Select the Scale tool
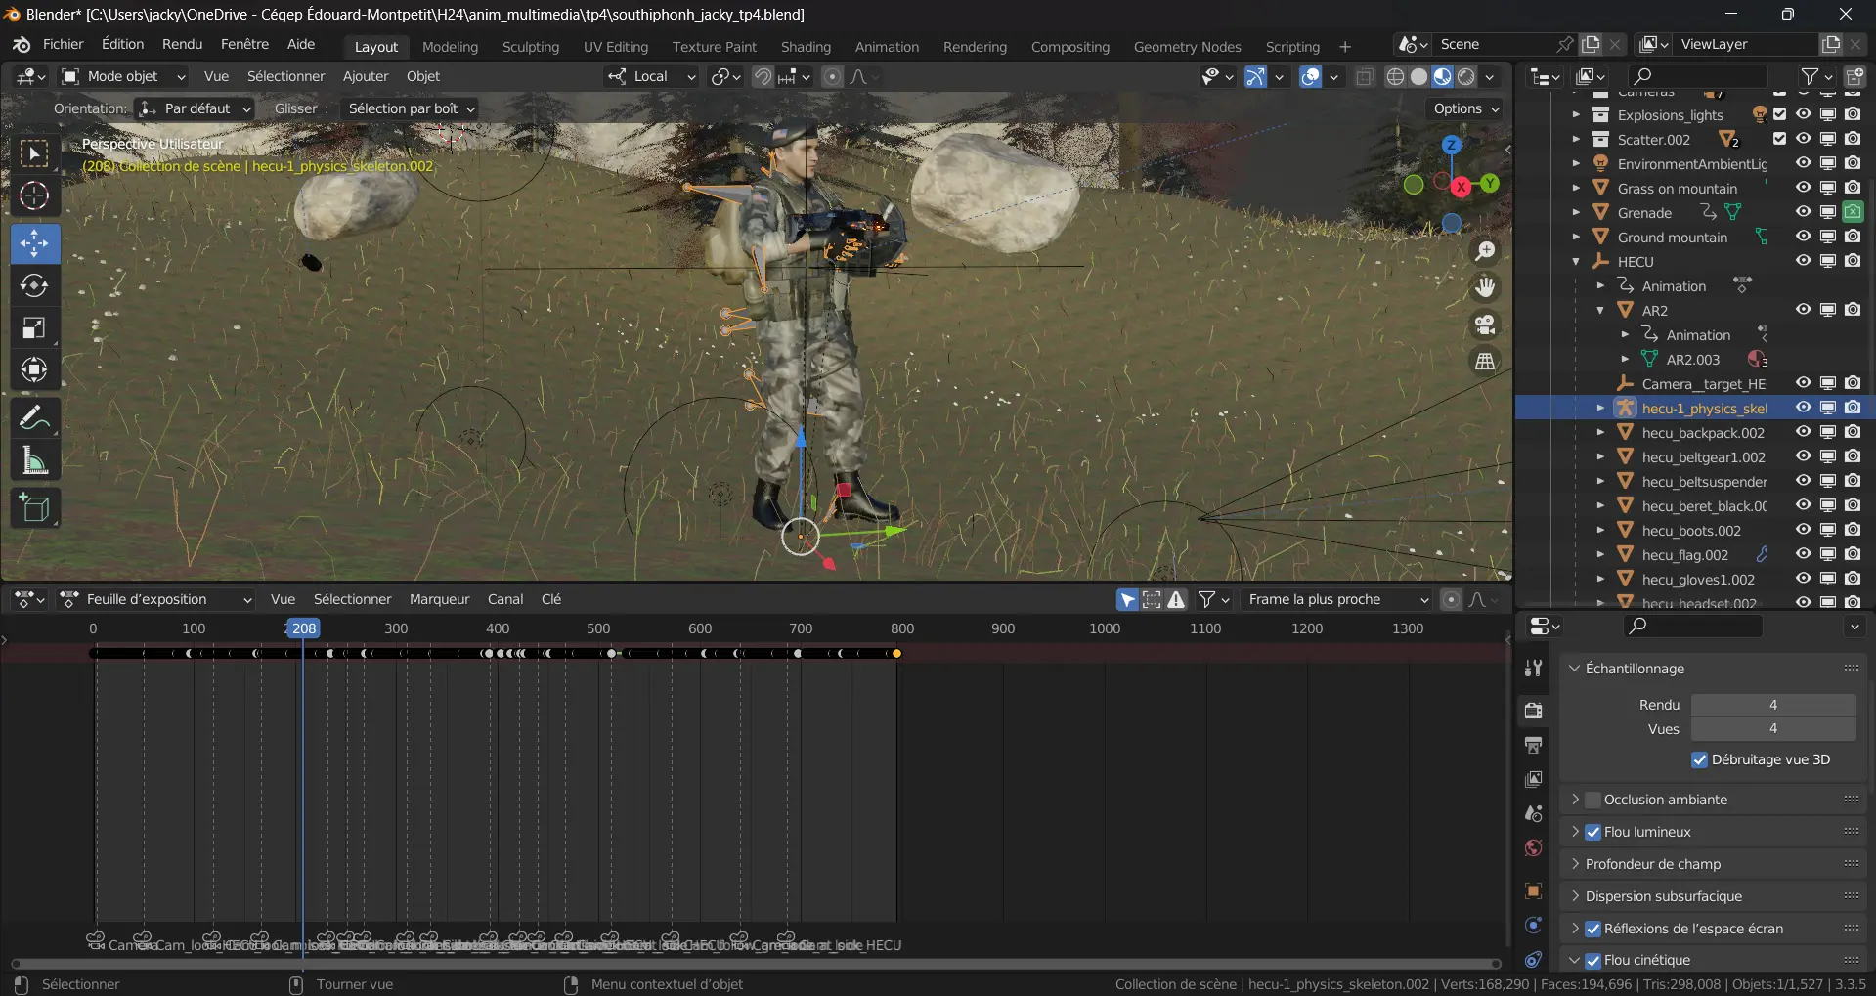The height and width of the screenshot is (996, 1876). (34, 328)
